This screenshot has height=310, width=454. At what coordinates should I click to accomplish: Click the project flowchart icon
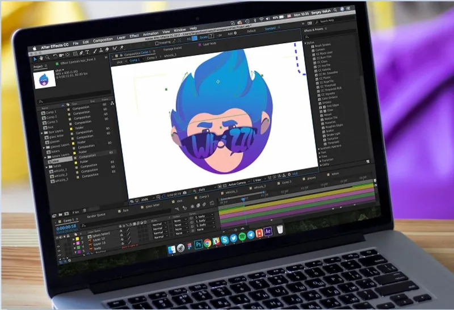coord(112,103)
